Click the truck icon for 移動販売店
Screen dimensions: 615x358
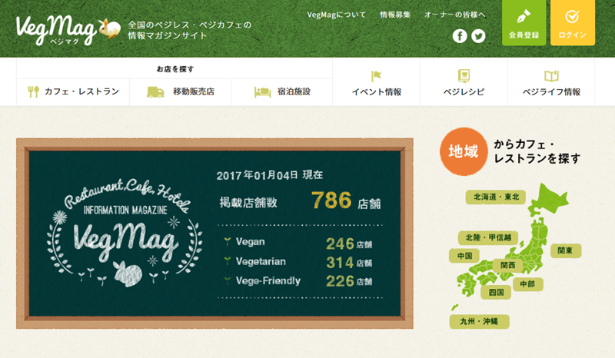pos(156,92)
